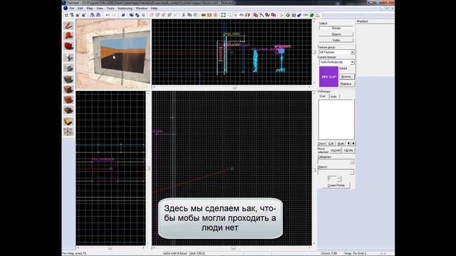Screen dimensions: 456x256
Task: Activate the Camera tool in left toolbar
Action: (x=68, y=46)
